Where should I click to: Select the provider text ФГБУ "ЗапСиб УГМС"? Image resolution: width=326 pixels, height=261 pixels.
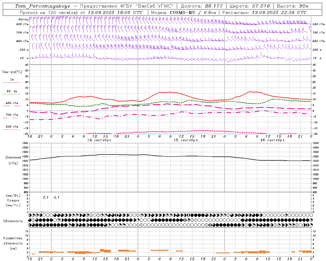point(147,6)
